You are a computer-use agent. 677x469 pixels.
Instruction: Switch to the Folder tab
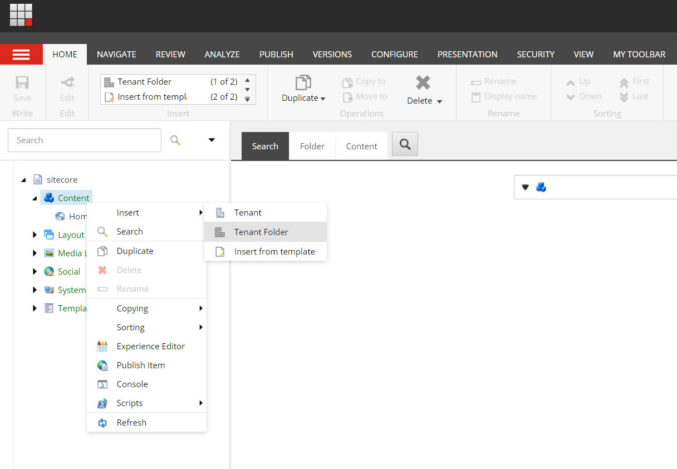(312, 146)
